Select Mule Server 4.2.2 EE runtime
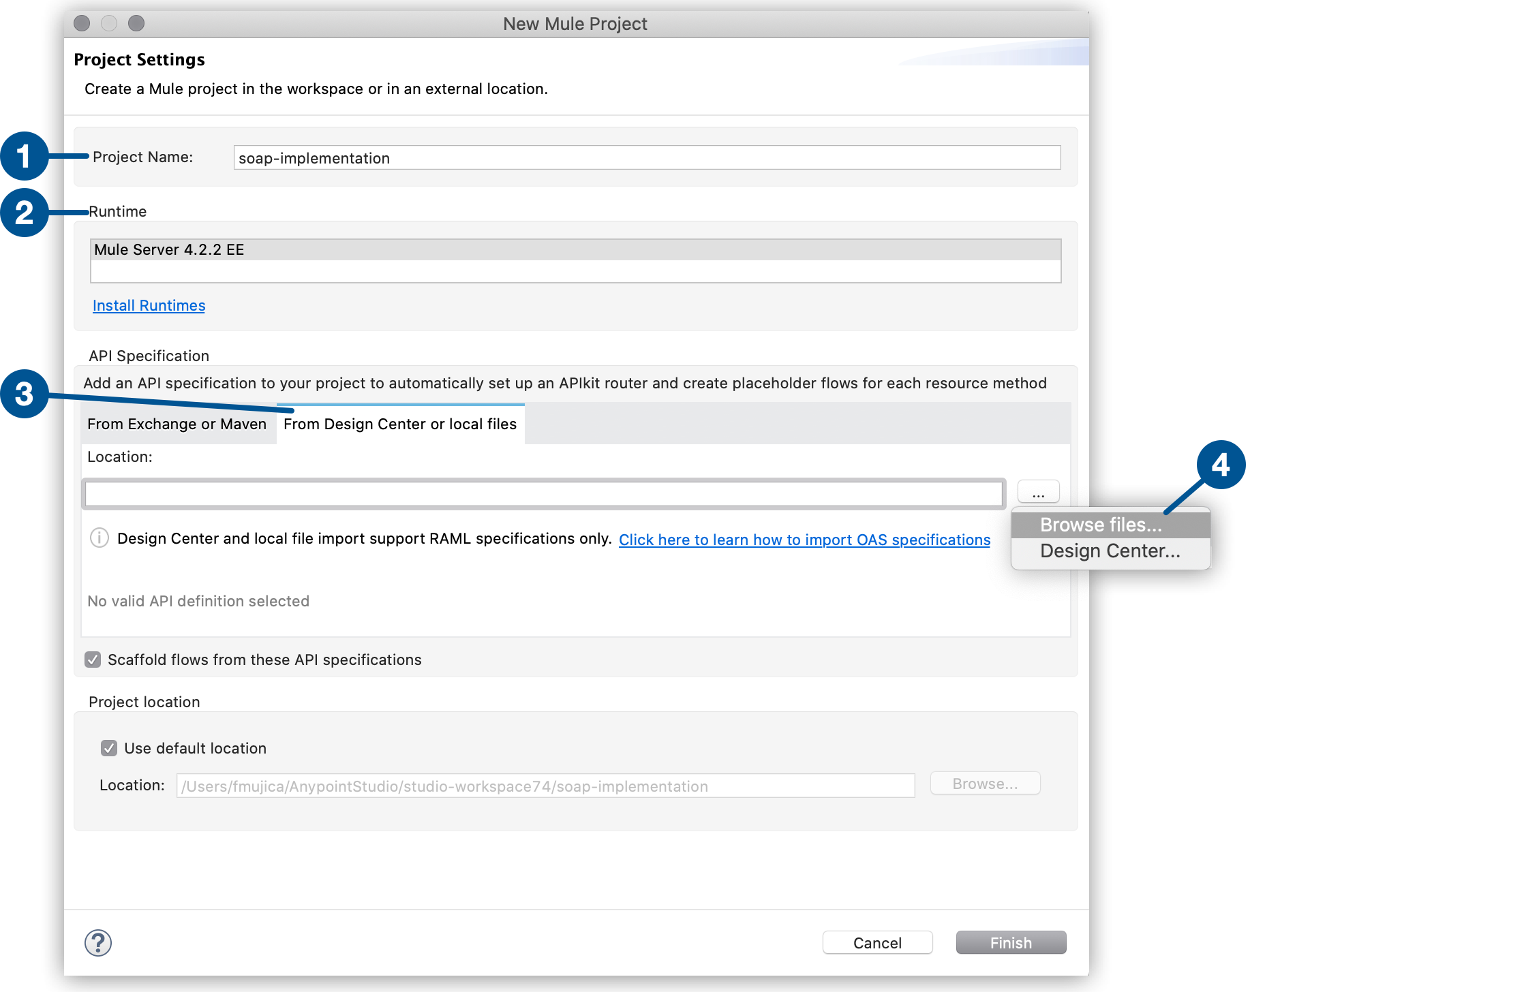The width and height of the screenshot is (1524, 992). [x=575, y=249]
